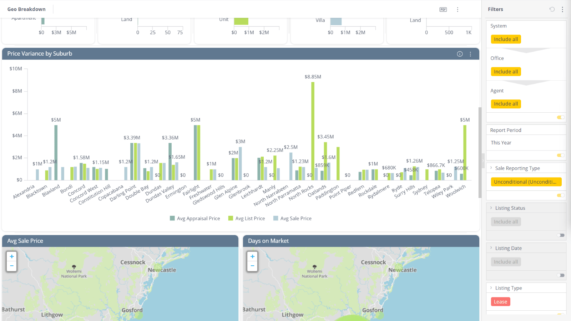Select the Unconditional sale reporting type tag

pyautogui.click(x=526, y=182)
